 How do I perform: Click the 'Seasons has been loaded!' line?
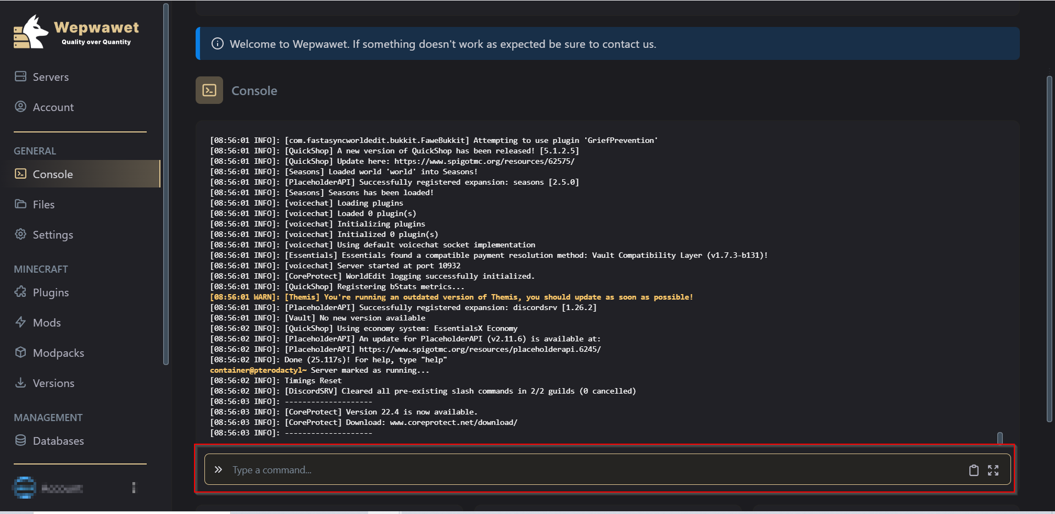click(x=322, y=192)
